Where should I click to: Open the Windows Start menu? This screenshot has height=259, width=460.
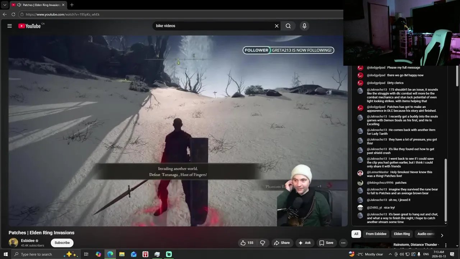coord(6,254)
